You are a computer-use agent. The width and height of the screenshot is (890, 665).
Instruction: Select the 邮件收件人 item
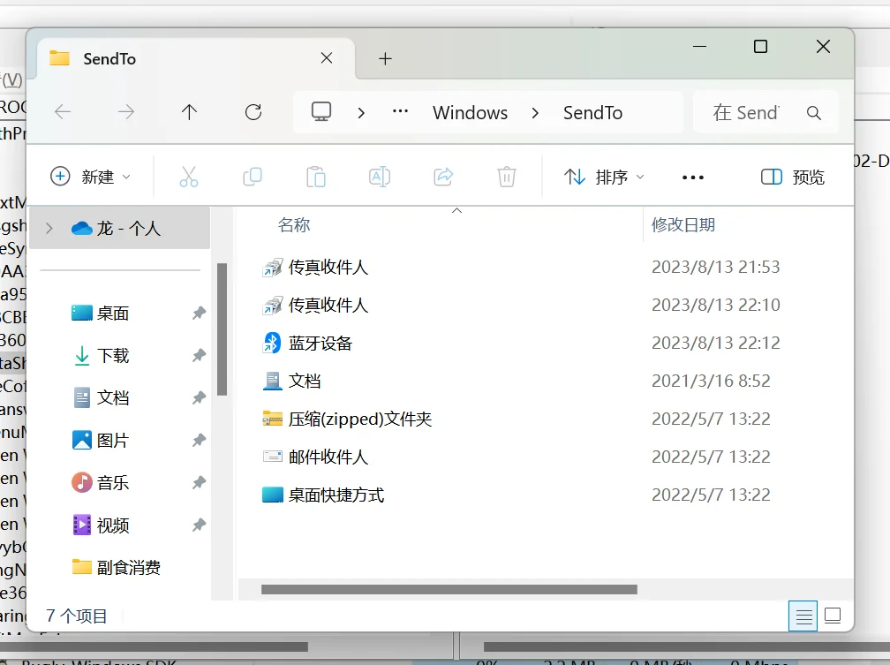point(314,457)
